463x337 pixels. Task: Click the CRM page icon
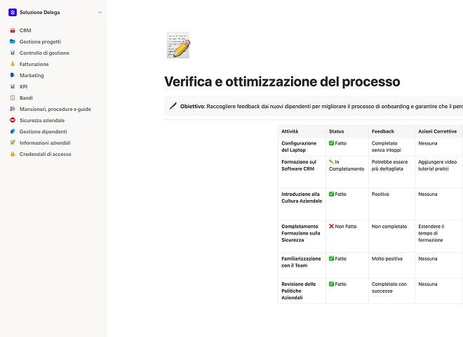(13, 30)
